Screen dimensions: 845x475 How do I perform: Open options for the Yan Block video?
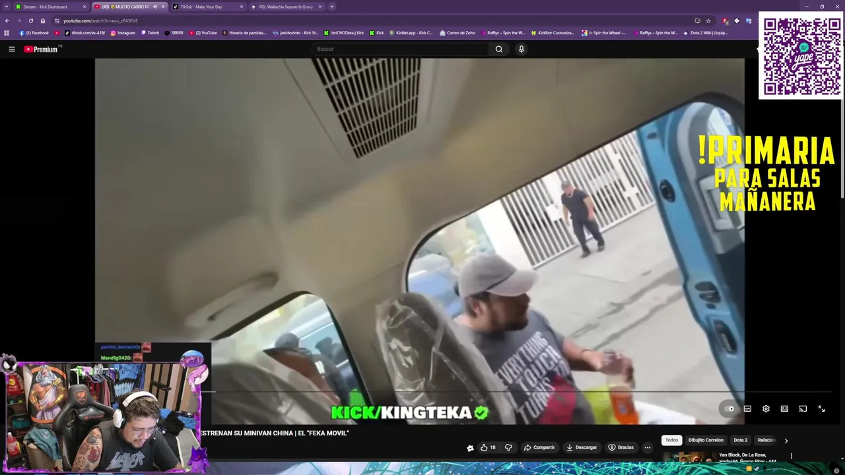click(792, 456)
